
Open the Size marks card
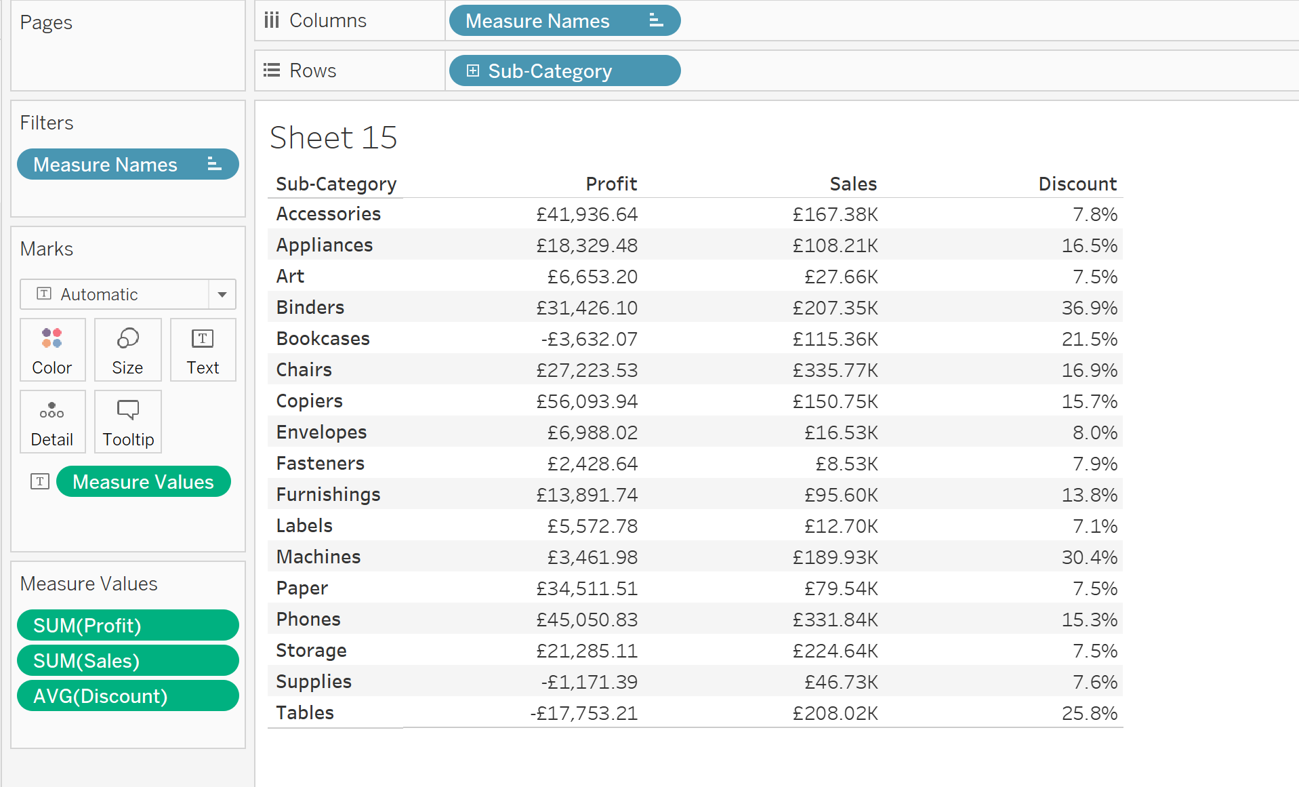point(127,350)
